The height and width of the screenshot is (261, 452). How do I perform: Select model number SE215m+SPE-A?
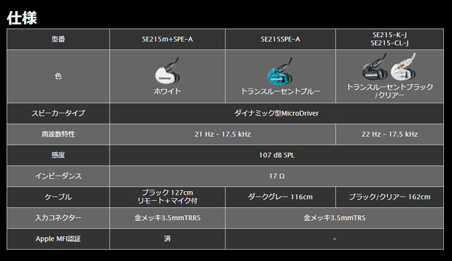[x=167, y=39]
